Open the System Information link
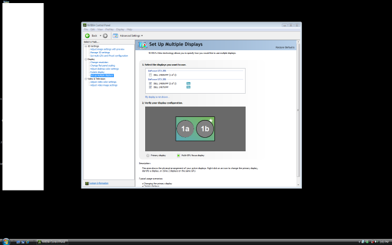This screenshot has width=392, height=245. coord(99,183)
